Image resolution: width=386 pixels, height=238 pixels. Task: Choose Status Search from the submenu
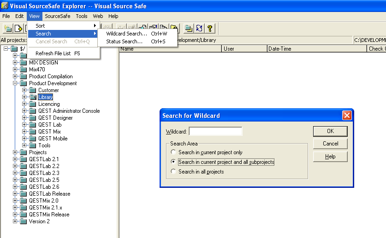tap(124, 41)
